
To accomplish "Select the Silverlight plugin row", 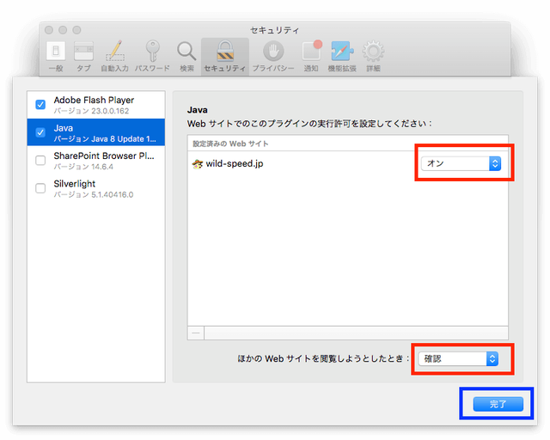I will (x=96, y=188).
